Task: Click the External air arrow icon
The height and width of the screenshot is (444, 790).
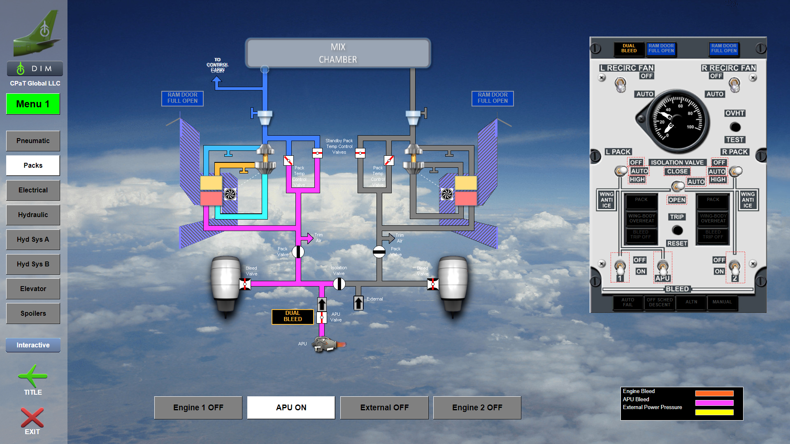Action: point(358,303)
